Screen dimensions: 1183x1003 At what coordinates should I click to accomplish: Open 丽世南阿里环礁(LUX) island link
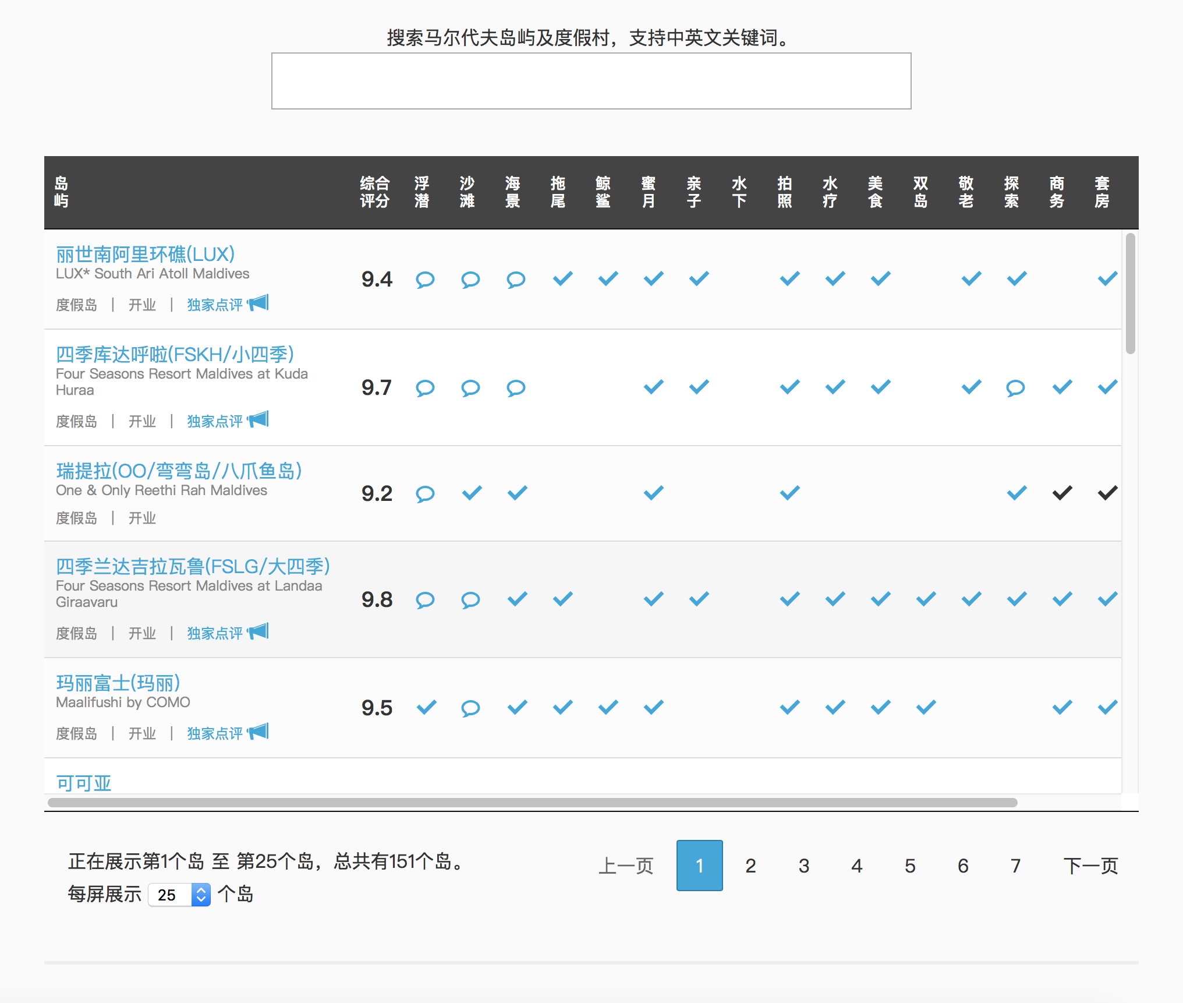(145, 255)
